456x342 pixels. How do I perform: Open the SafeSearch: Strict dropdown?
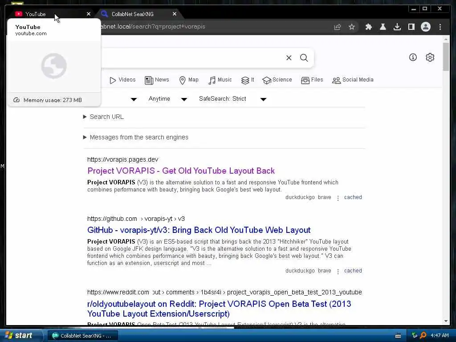232,99
